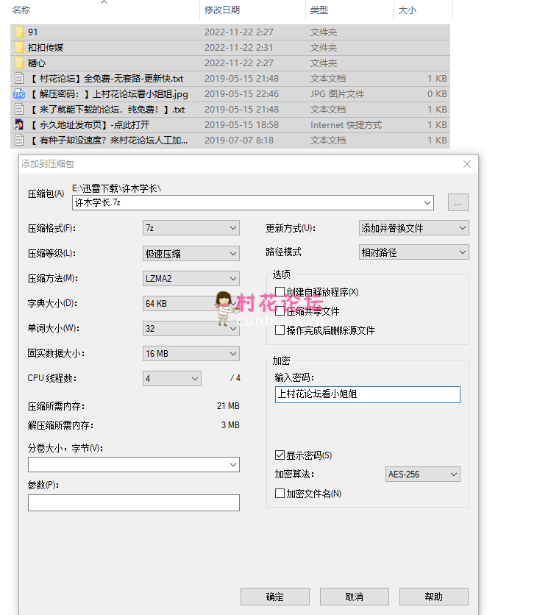Sort files by 修改日期 column header
The image size is (537, 615).
[222, 10]
